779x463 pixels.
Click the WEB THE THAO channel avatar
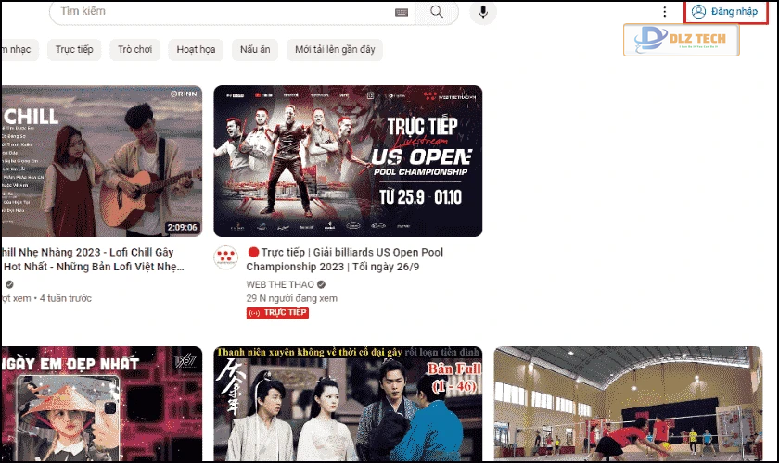(225, 257)
